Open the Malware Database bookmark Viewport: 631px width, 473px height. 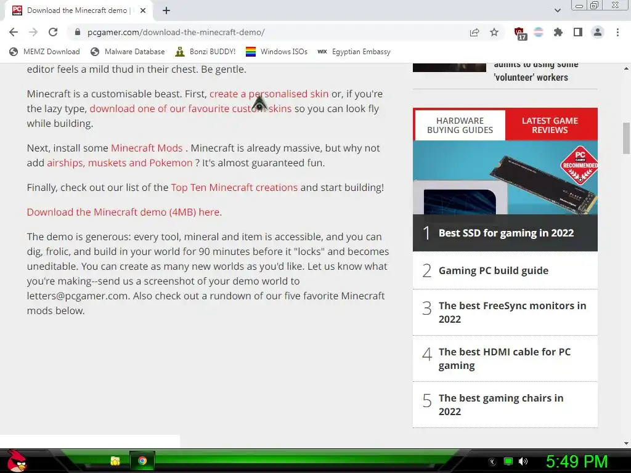pyautogui.click(x=128, y=52)
